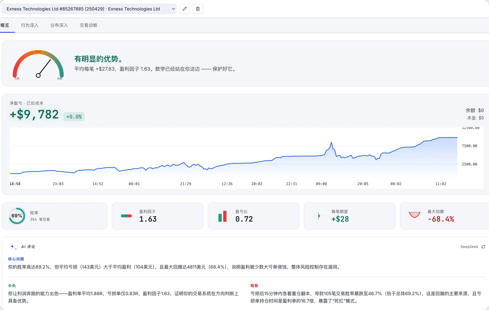
Task: Click the +0.0% percentage badge
Action: (x=74, y=117)
